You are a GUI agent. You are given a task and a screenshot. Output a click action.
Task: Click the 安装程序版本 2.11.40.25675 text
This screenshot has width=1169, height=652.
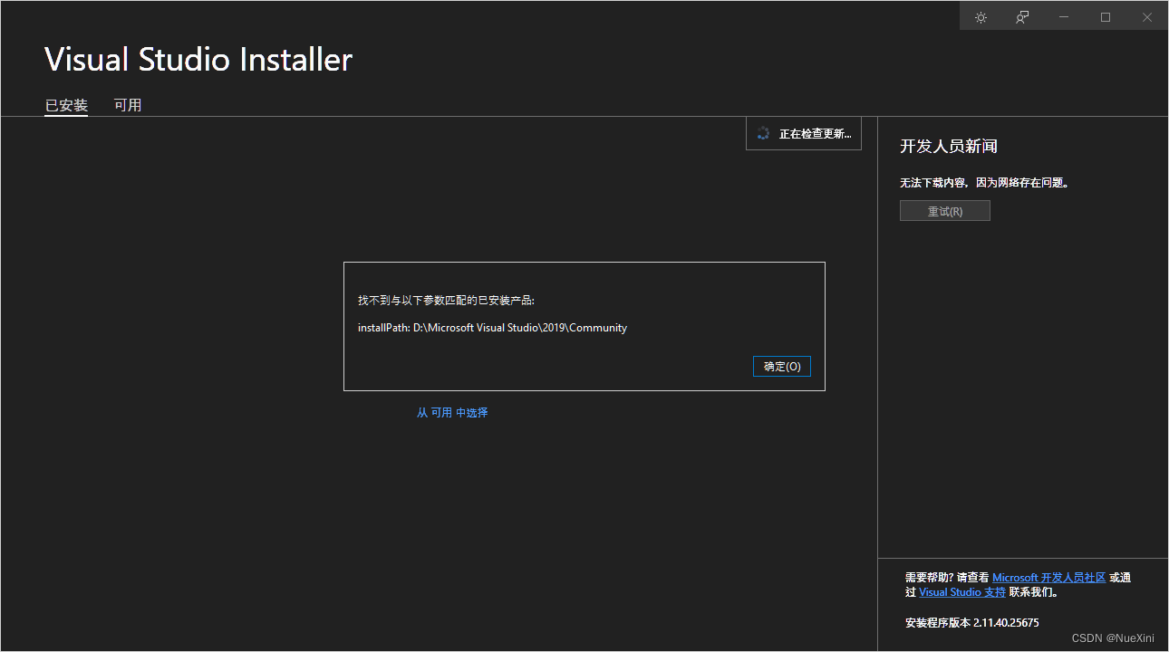[972, 623]
